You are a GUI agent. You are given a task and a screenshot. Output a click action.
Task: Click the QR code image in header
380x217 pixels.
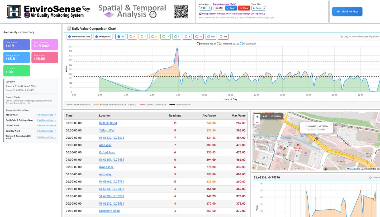click(x=181, y=12)
